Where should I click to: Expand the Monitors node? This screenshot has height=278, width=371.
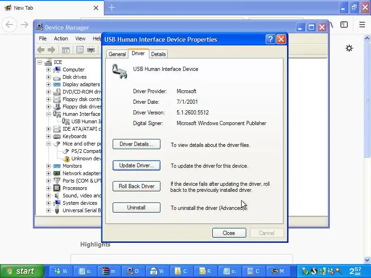click(49, 166)
